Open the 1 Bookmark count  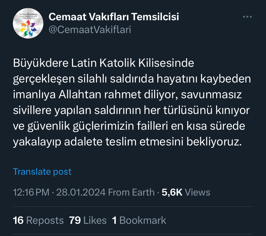tap(139, 220)
